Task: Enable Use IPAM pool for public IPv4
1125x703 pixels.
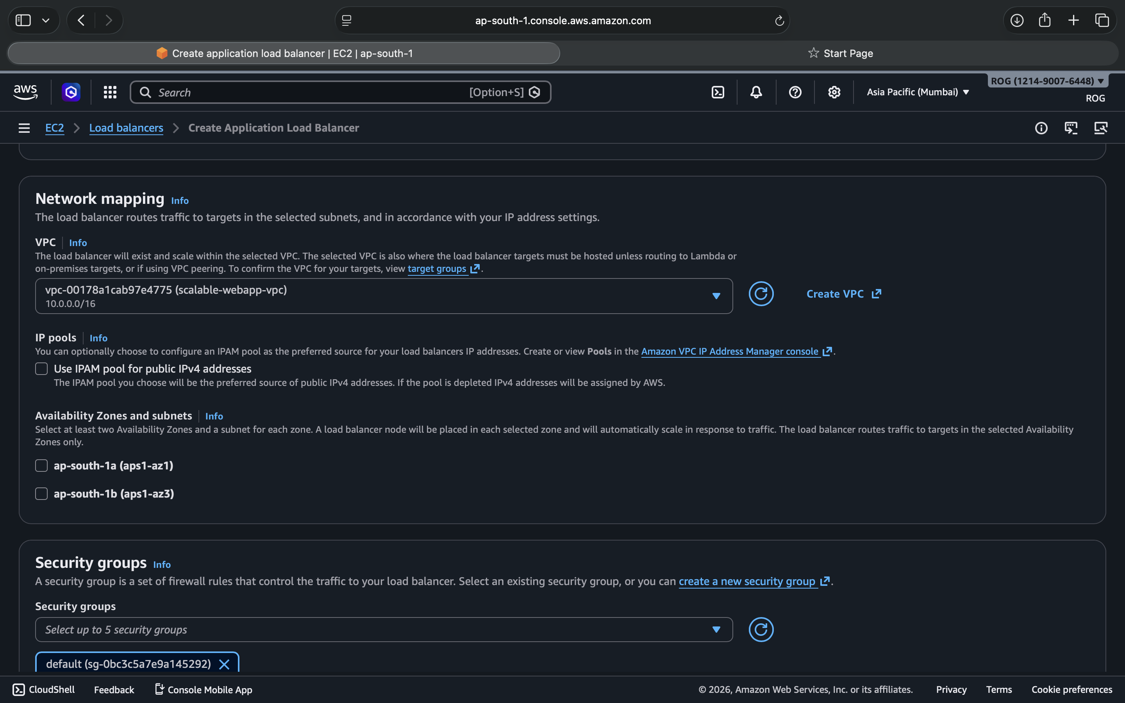Action: tap(41, 369)
